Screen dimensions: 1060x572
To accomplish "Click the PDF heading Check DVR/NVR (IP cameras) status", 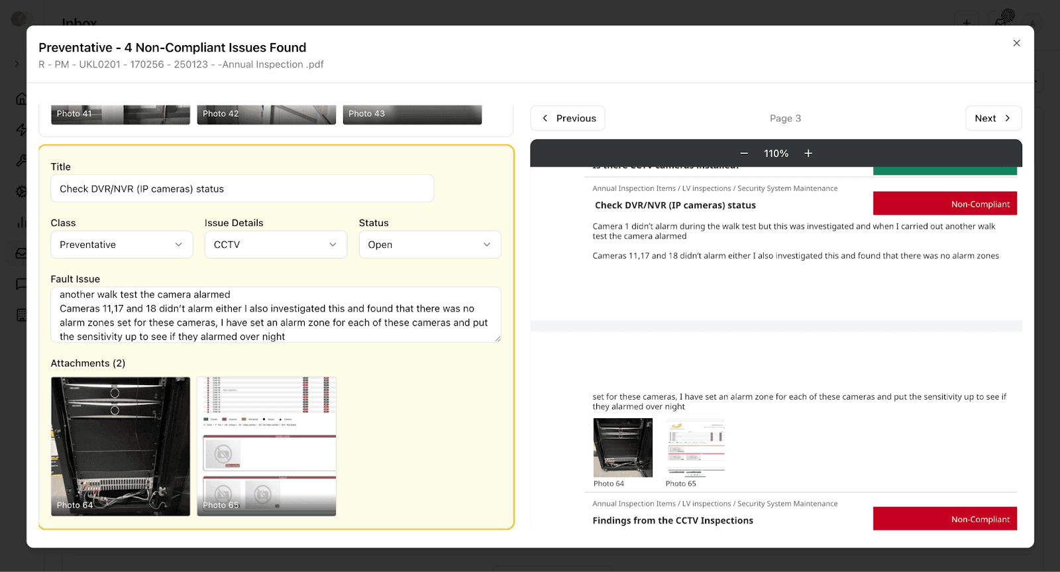I will tap(675, 205).
